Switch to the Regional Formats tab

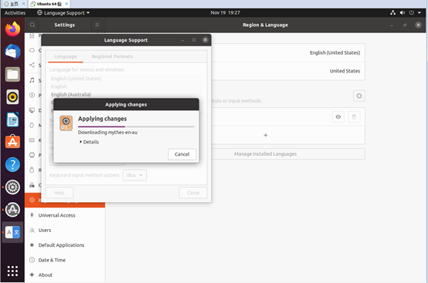(x=112, y=56)
